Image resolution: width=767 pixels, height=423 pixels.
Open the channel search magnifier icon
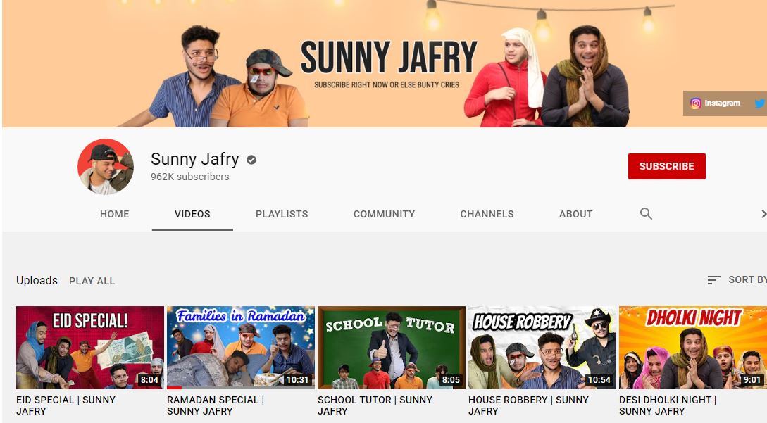tap(646, 214)
